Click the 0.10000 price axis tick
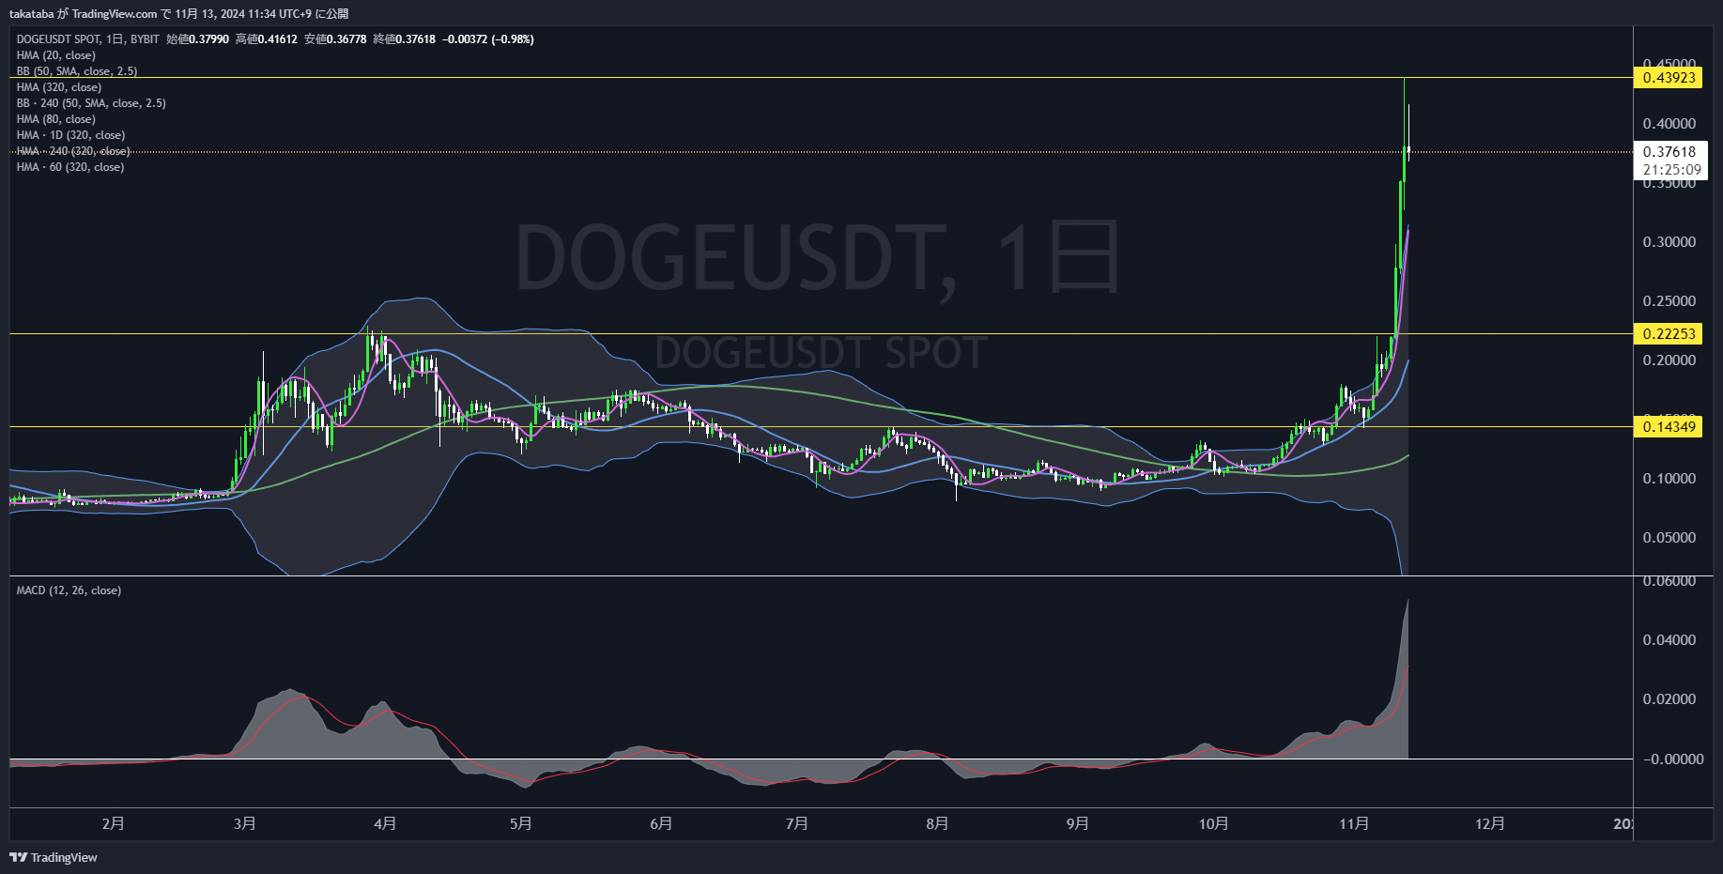Viewport: 1723px width, 874px height. point(1669,478)
